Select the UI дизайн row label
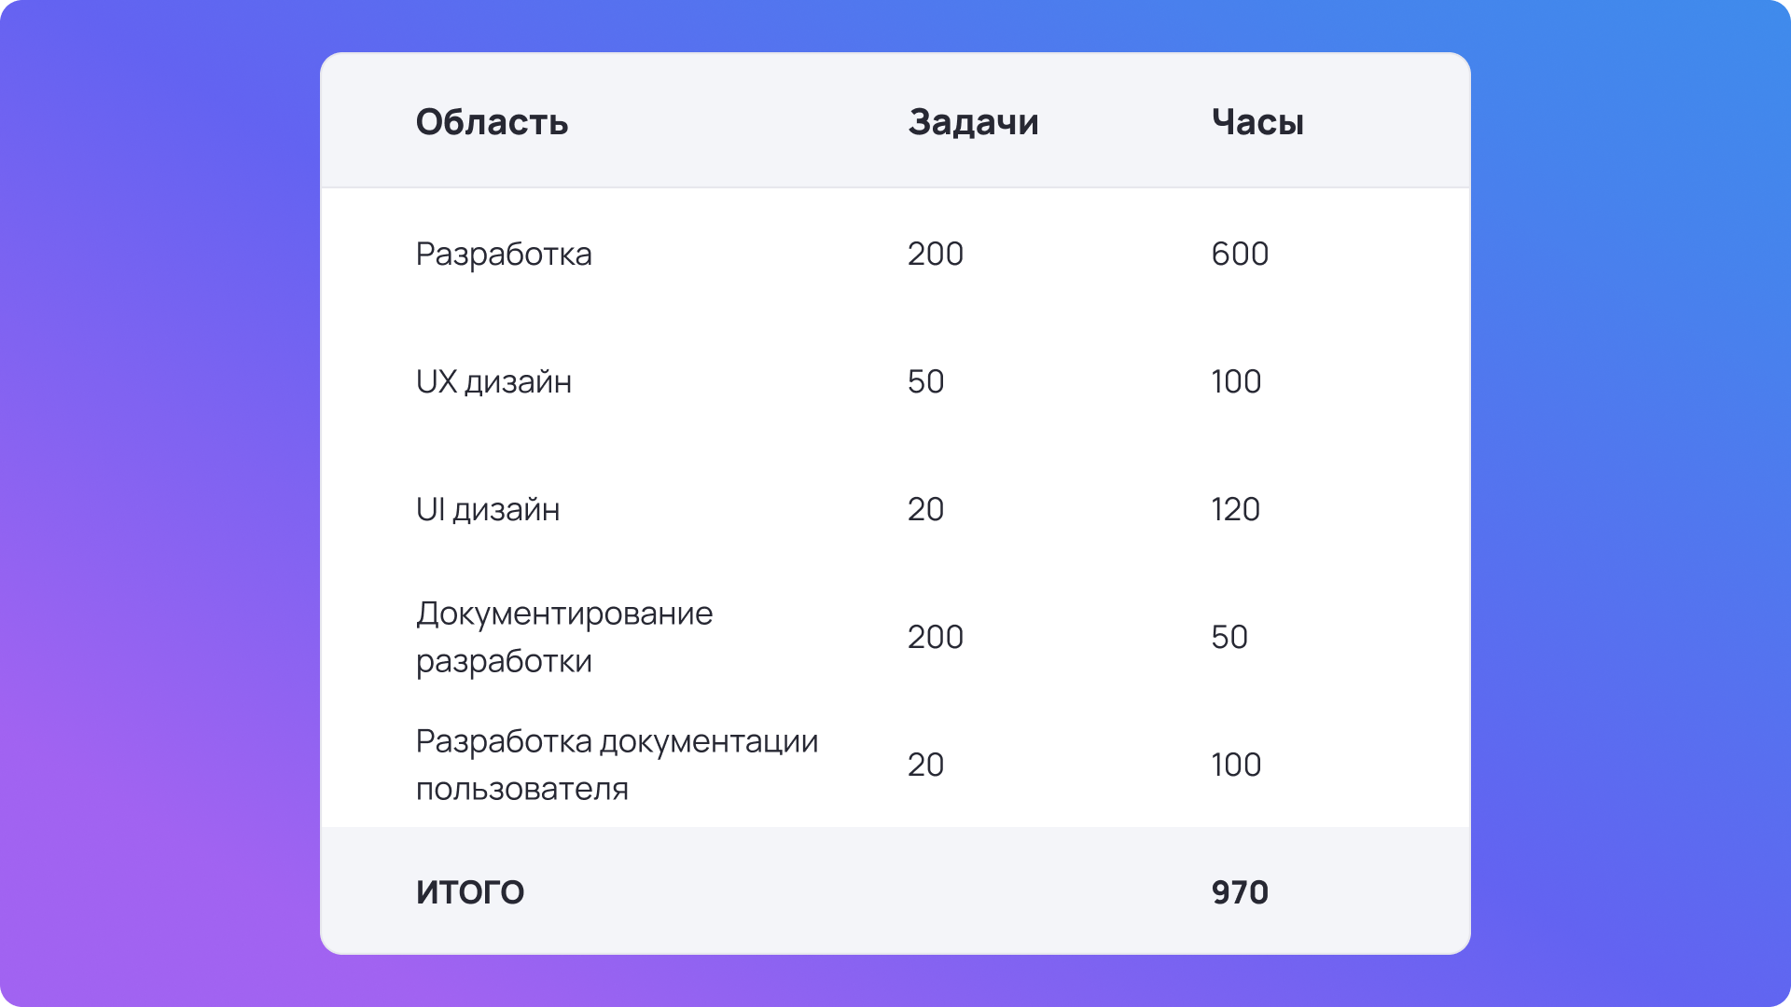The width and height of the screenshot is (1791, 1007). (488, 509)
